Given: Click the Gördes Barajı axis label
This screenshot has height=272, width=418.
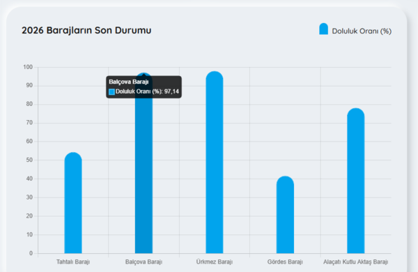Looking at the screenshot, I should tap(285, 262).
